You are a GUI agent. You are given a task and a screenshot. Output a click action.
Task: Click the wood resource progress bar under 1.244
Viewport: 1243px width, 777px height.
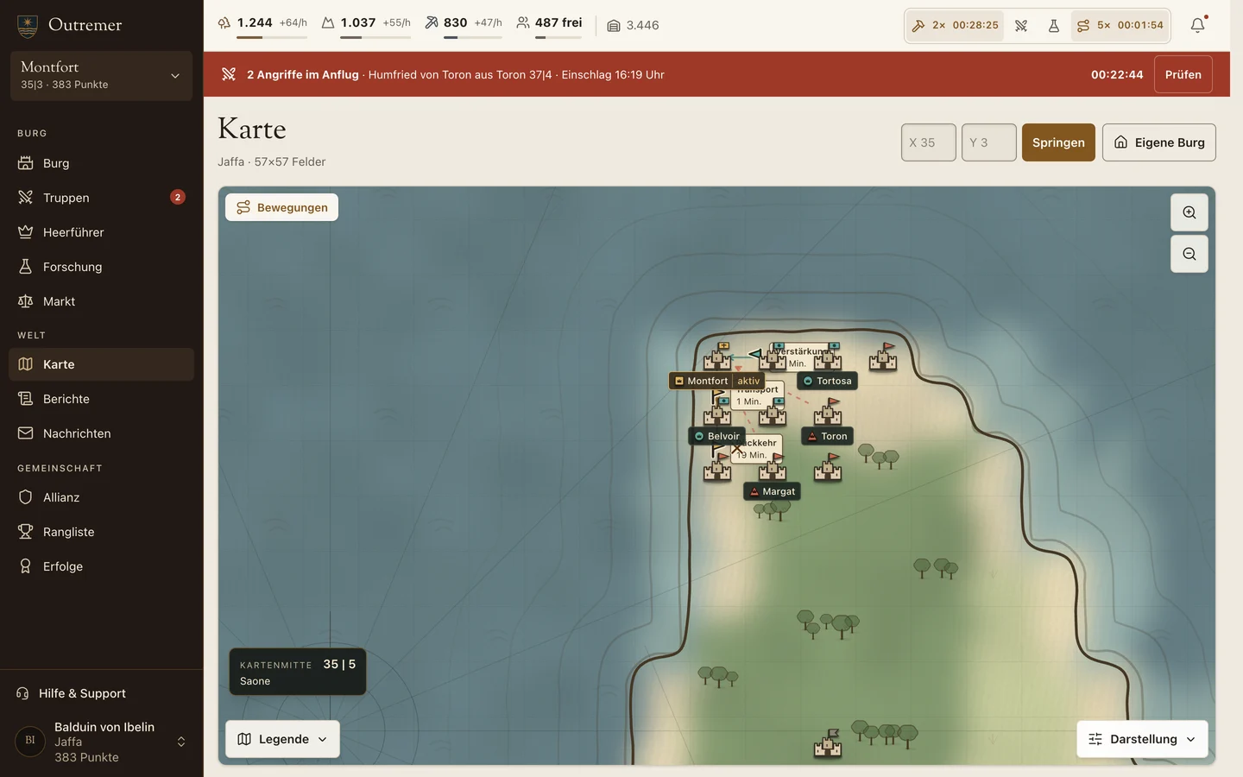tap(272, 37)
